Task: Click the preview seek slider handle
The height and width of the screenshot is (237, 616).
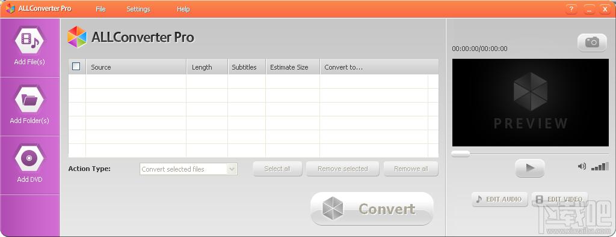Action: pyautogui.click(x=460, y=154)
